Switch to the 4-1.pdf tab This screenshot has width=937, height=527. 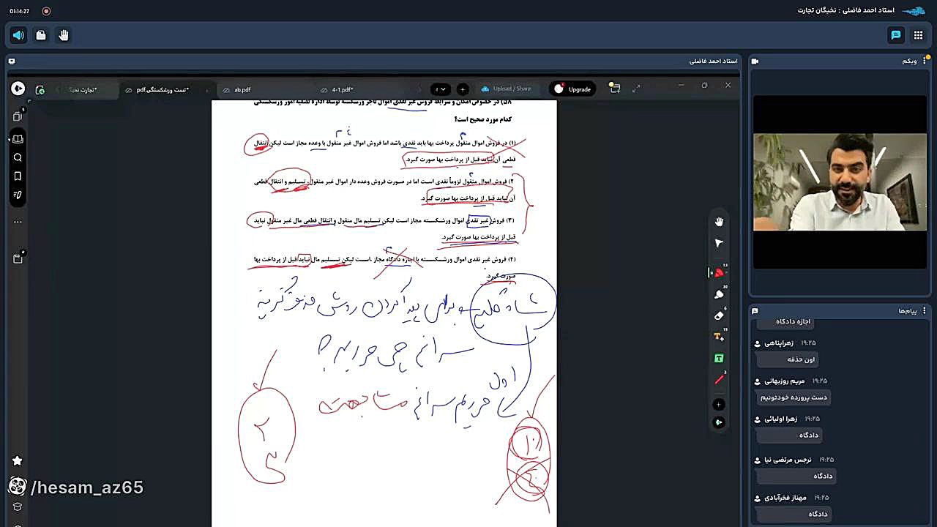(343, 89)
